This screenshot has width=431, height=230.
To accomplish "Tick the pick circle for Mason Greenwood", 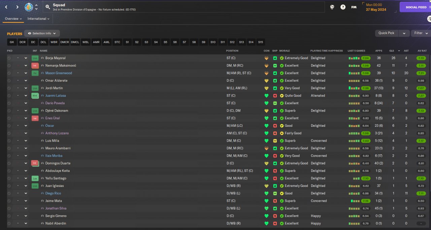I will pyautogui.click(x=9, y=73).
